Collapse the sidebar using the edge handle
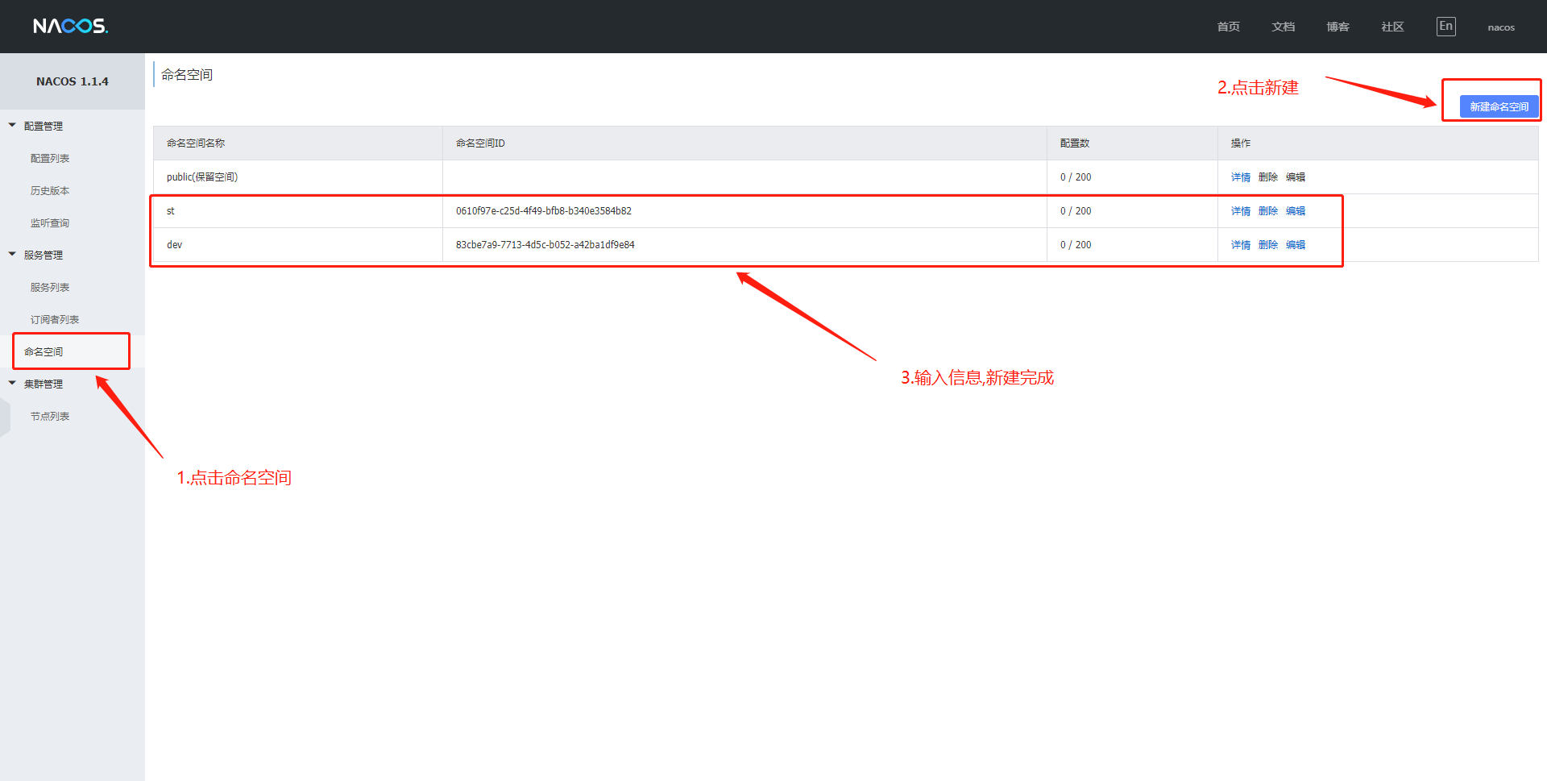1547x781 pixels. (5, 417)
